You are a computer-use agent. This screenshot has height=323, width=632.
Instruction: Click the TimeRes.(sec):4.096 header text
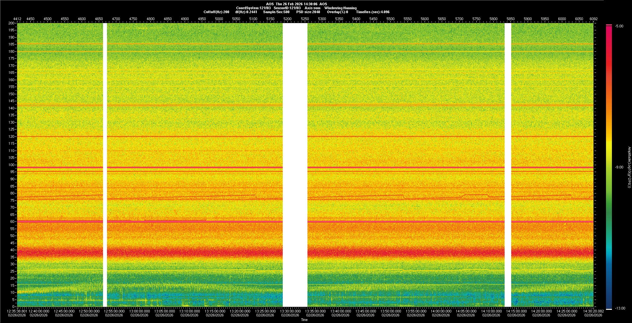coord(373,12)
